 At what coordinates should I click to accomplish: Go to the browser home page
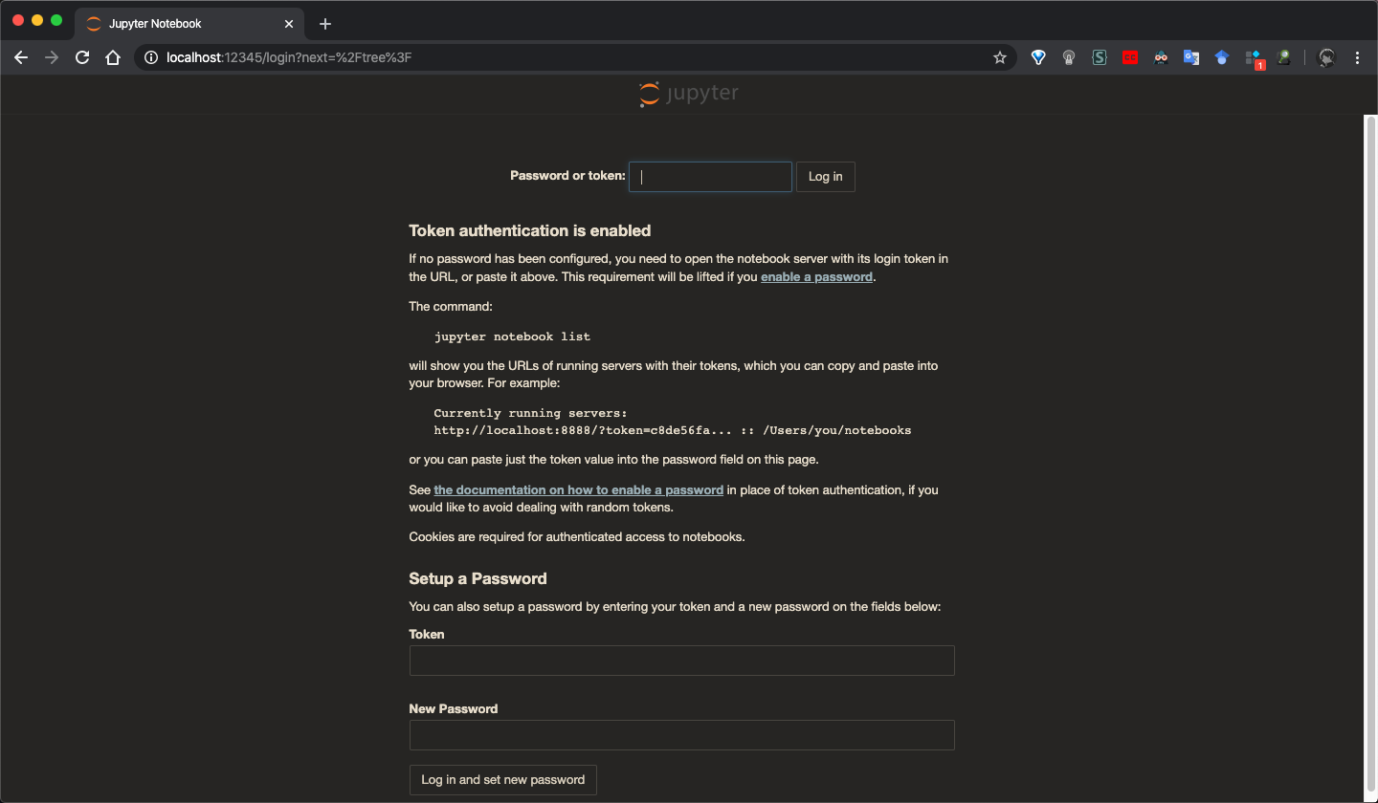coord(113,57)
